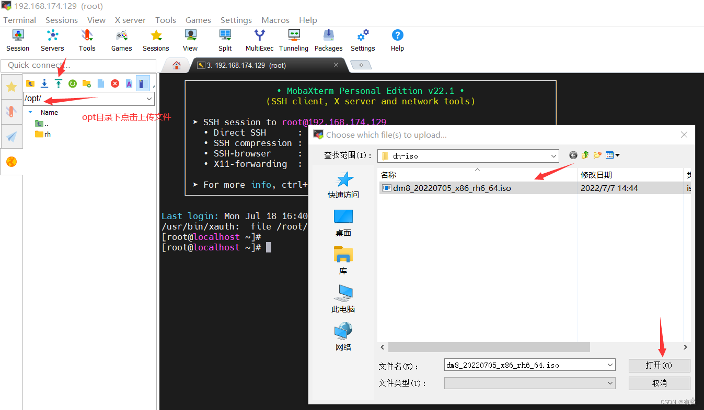Click the Split toolbar icon
704x410 pixels.
point(225,40)
